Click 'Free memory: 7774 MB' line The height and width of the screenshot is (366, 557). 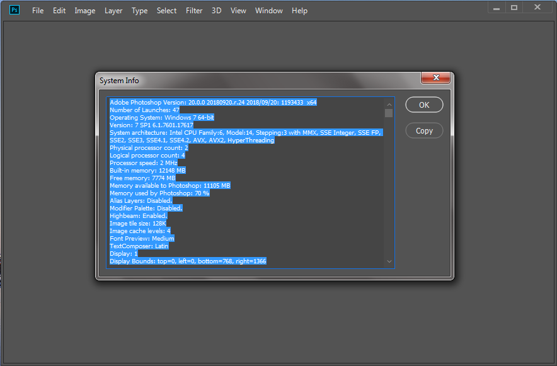(x=142, y=178)
